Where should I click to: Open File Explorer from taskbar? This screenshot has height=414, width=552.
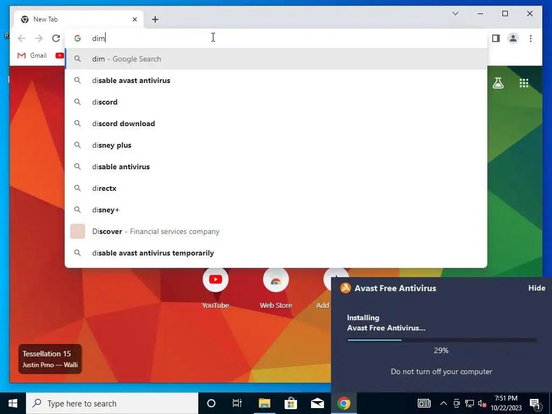coord(264,403)
